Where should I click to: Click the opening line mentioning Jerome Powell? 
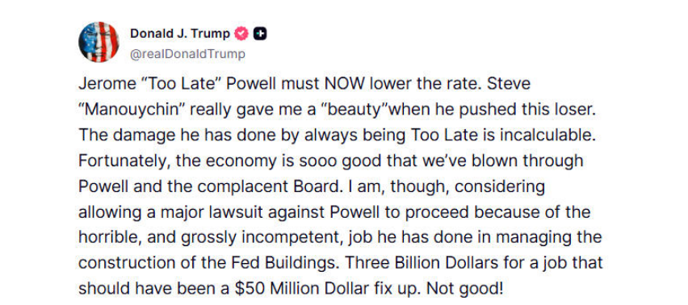coord(304,84)
